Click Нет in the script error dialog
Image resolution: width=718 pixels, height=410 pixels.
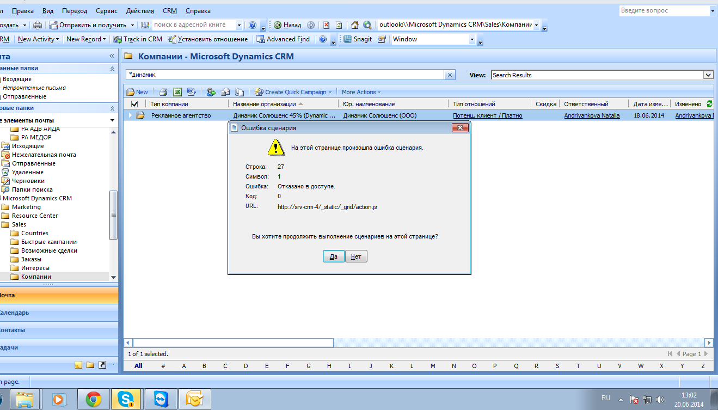coord(356,256)
